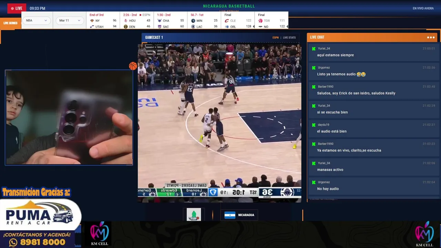Click the Houston Rockets logo
This screenshot has width=441, height=248.
[x=125, y=21]
